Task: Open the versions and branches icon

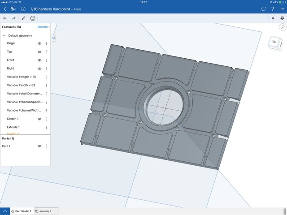Action: pyautogui.click(x=13, y=9)
